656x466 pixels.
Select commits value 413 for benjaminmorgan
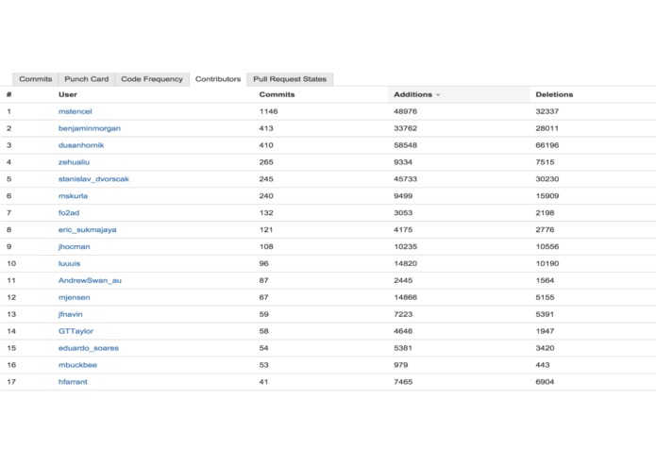(x=266, y=128)
